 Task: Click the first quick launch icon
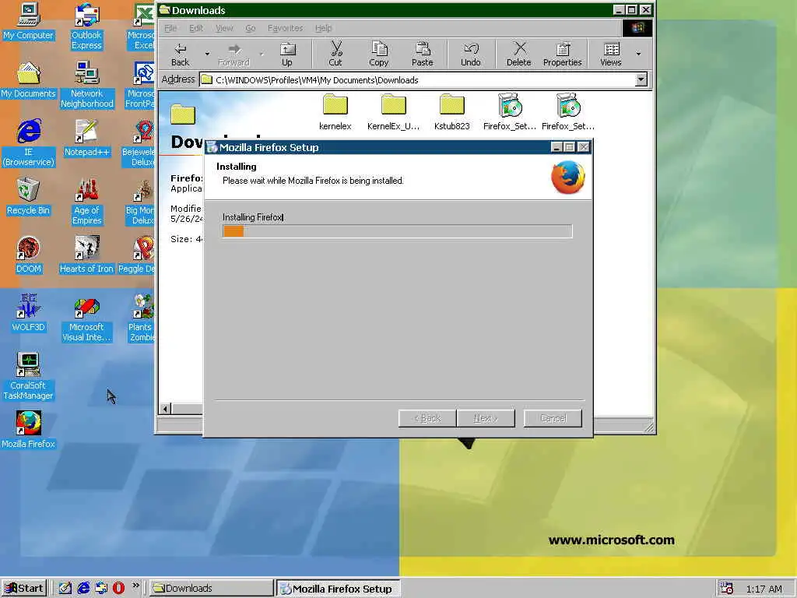pyautogui.click(x=65, y=589)
